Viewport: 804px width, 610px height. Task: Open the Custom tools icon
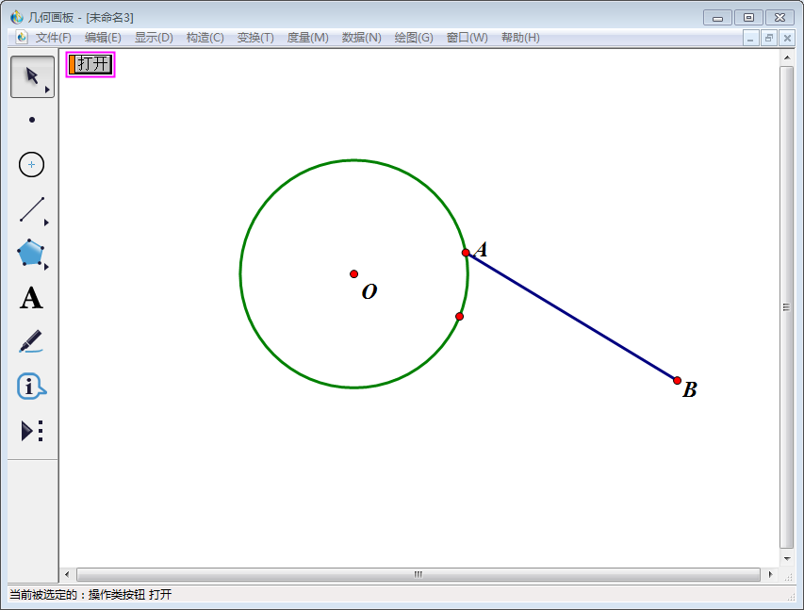point(32,431)
